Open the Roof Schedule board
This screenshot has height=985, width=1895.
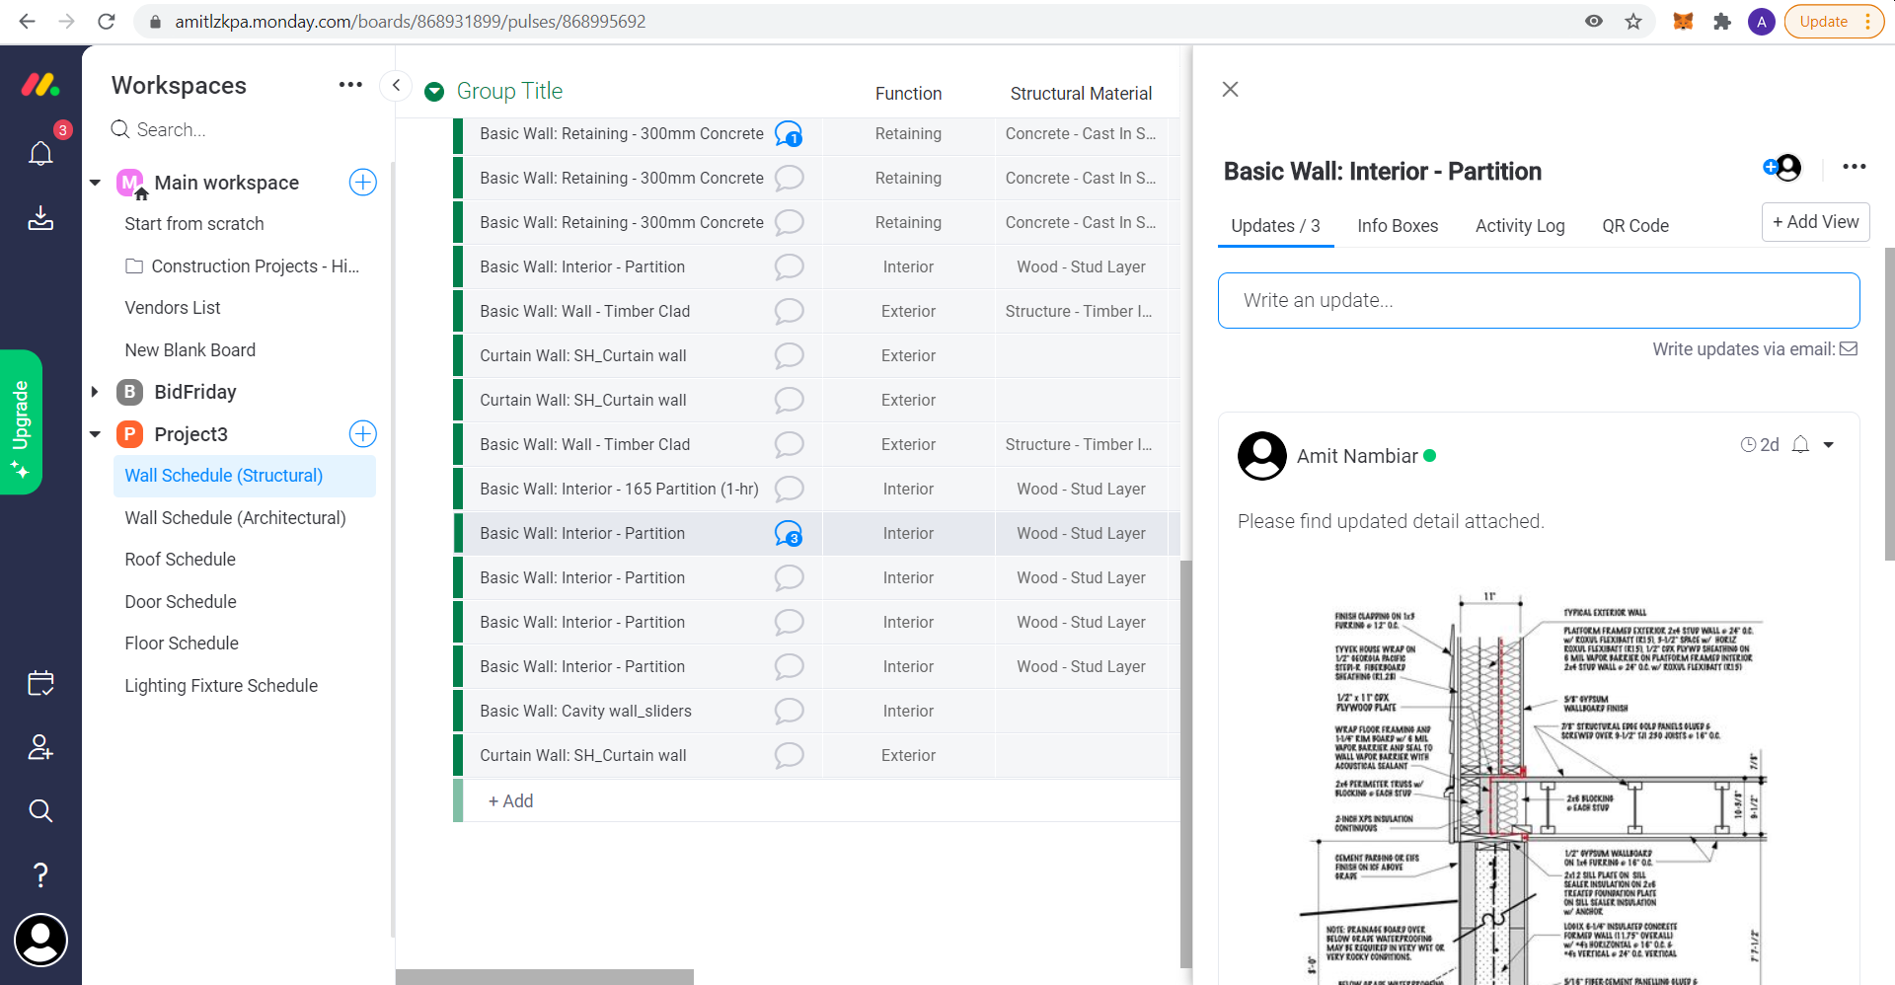coord(180,560)
